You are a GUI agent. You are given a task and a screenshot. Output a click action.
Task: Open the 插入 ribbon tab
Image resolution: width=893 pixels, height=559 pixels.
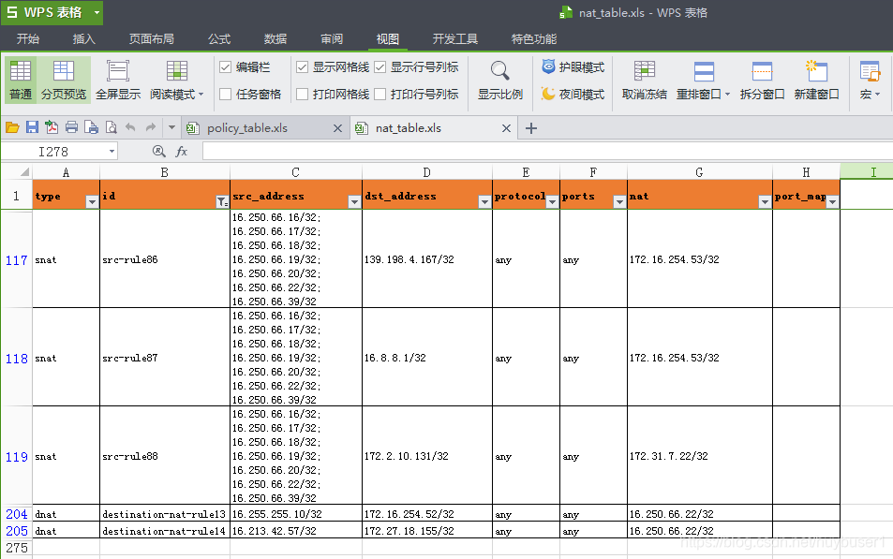(x=83, y=38)
